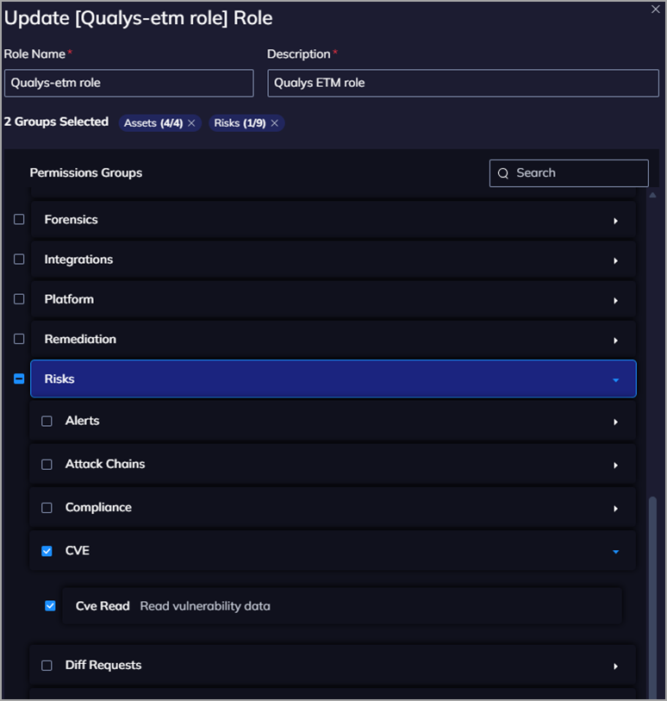Expand the Integrations group arrow
This screenshot has height=701, width=667.
point(615,260)
